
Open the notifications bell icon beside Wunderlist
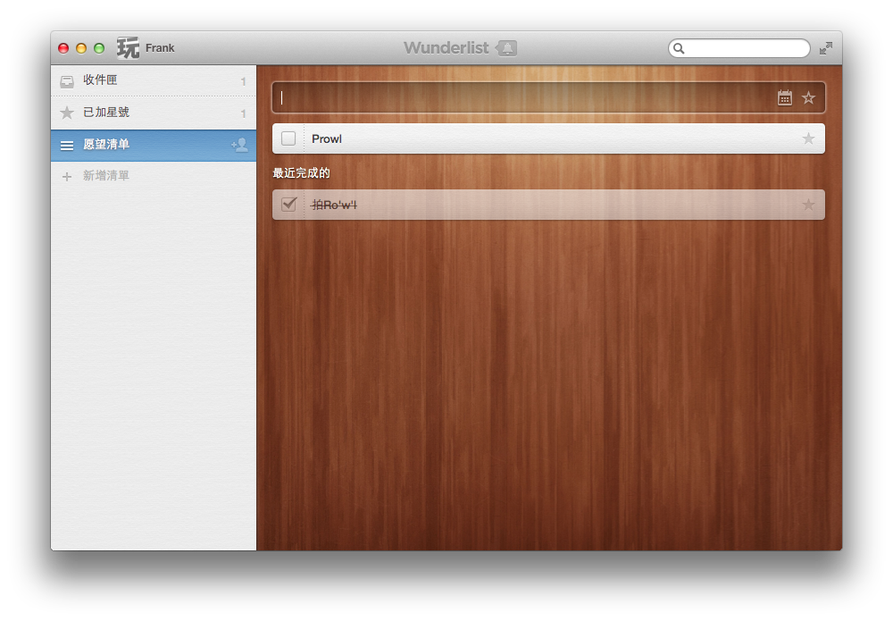pos(506,48)
